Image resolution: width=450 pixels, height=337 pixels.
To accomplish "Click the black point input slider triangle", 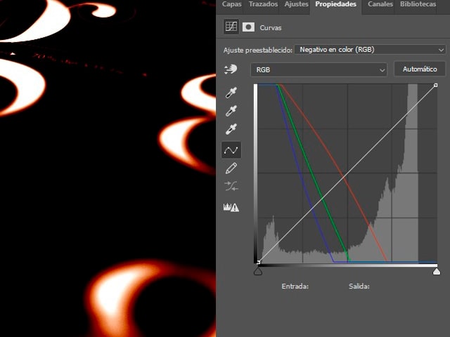I will (258, 271).
